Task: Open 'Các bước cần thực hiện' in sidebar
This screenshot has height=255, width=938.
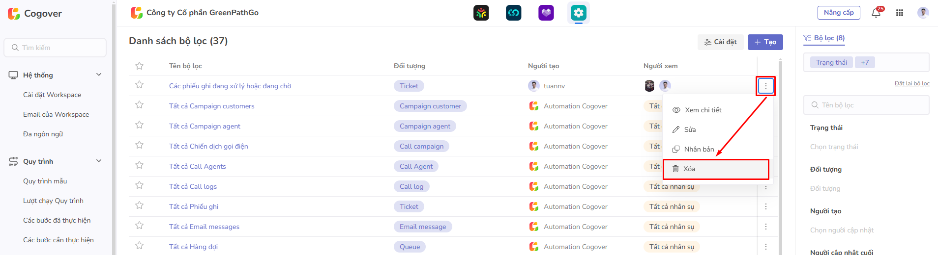Action: 59,240
